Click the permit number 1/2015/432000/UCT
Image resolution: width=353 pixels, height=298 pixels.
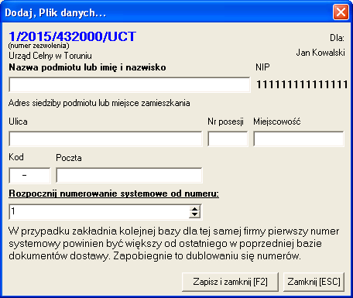click(72, 36)
